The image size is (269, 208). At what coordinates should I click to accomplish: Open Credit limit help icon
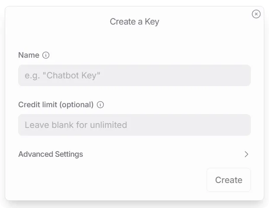(x=100, y=105)
